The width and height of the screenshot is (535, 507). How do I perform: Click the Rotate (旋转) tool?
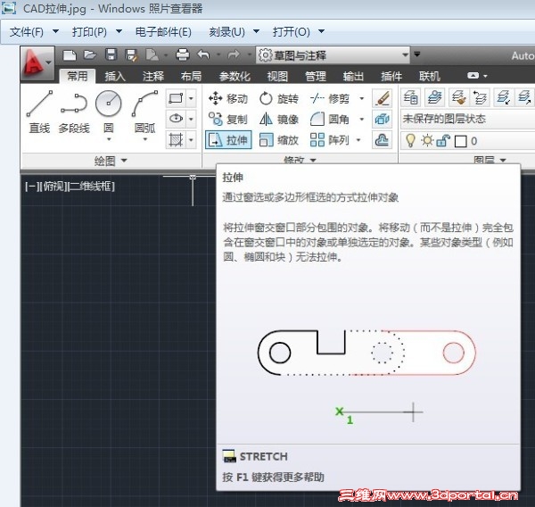pyautogui.click(x=279, y=99)
